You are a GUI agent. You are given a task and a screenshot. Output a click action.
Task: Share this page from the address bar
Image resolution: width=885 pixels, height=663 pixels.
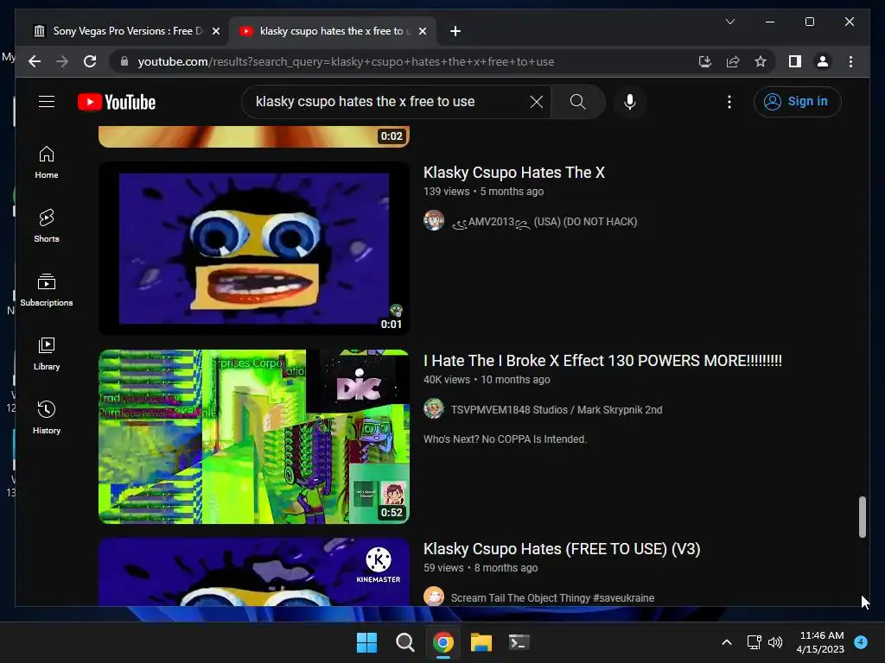[x=733, y=61]
